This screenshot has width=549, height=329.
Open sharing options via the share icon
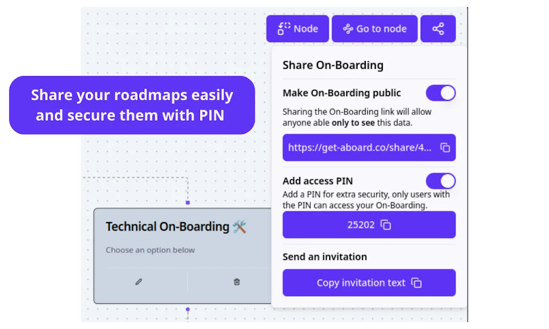[x=438, y=28]
